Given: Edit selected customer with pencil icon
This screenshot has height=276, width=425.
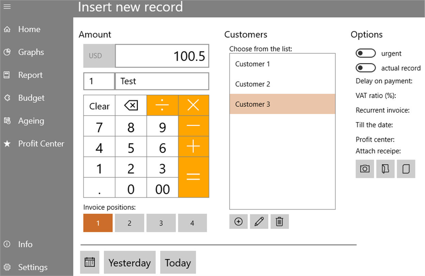Looking at the screenshot, I should [259, 222].
